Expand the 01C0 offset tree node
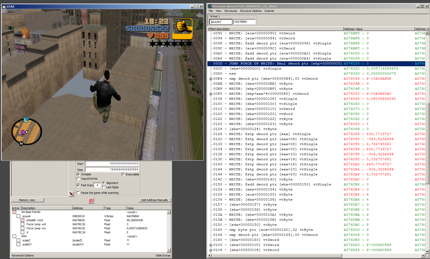Viewport: 430px width, 259px height. 211,245
